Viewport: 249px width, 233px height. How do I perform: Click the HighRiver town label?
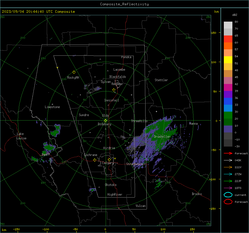coord(115,194)
